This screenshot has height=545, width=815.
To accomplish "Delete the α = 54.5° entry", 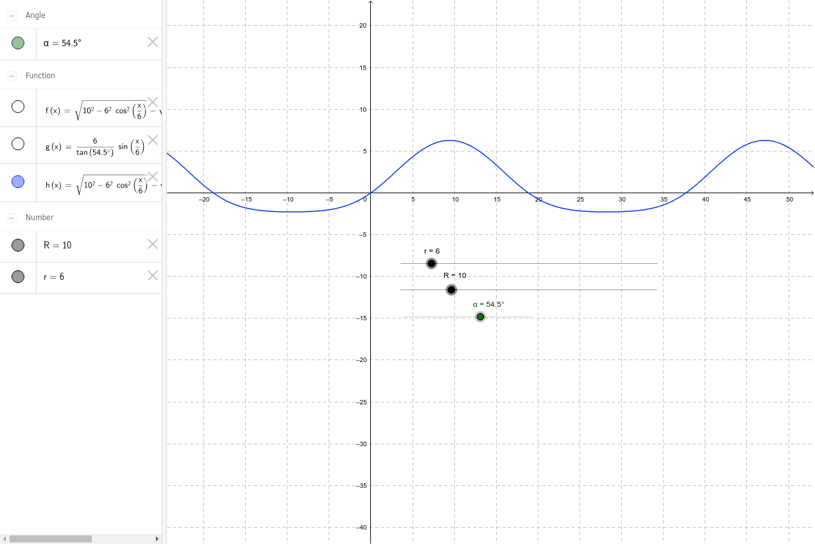I will 153,42.
